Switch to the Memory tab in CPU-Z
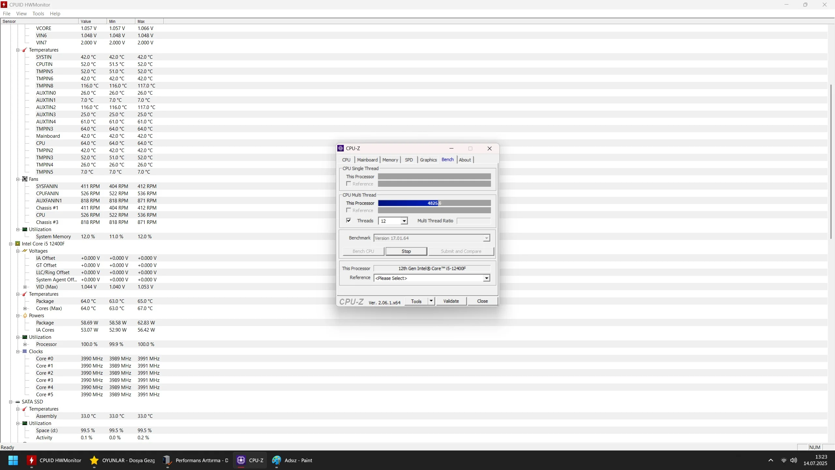The image size is (835, 470). pyautogui.click(x=390, y=160)
